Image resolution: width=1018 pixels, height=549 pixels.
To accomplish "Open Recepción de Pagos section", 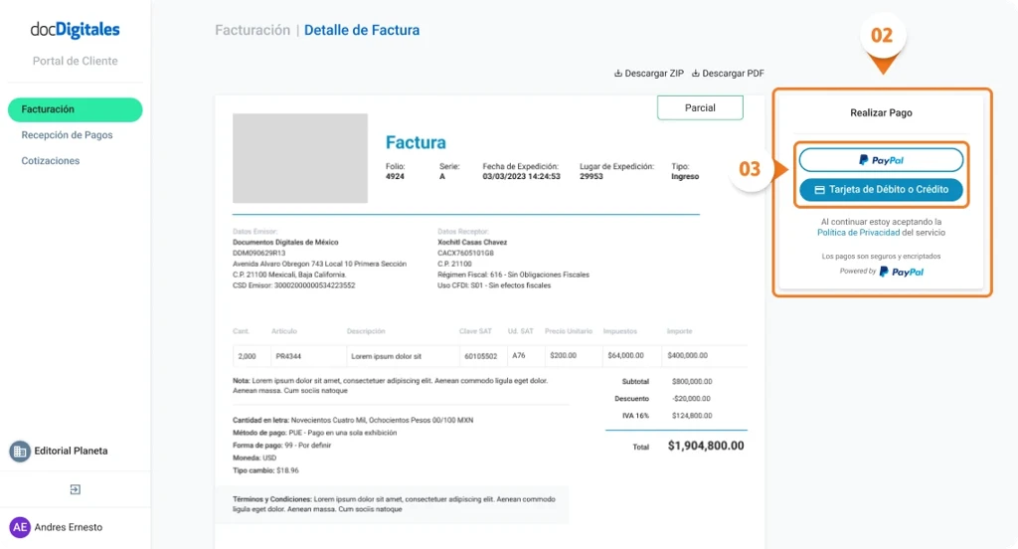I will (67, 135).
